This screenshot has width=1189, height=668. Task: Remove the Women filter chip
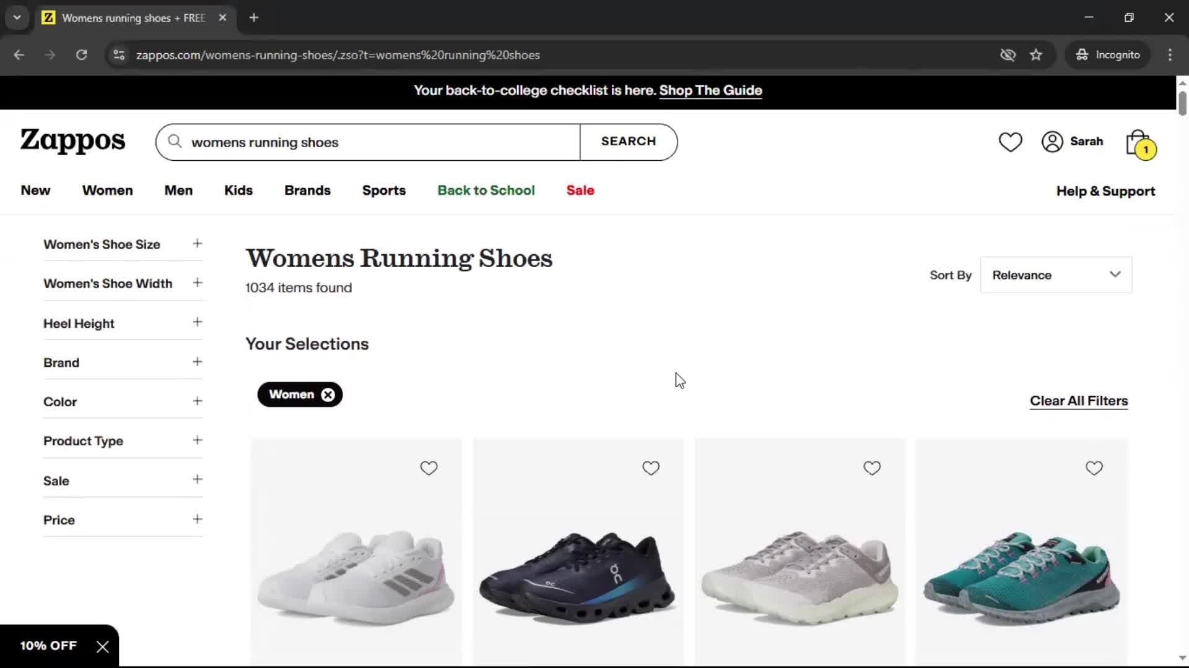pos(328,395)
